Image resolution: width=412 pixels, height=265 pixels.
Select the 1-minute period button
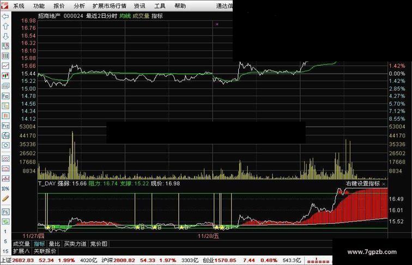(5, 232)
